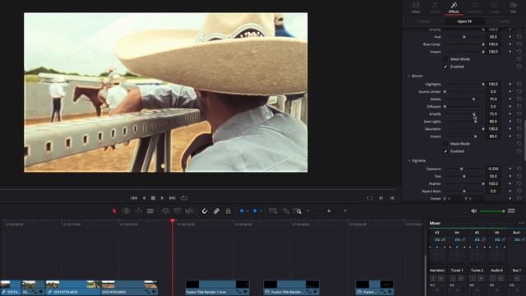Click the Custom Zoom magnifier icon
The image size is (526, 296).
click(x=298, y=211)
